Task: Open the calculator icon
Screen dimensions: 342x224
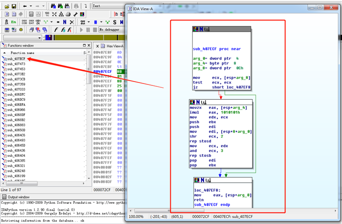Action: pos(7,30)
